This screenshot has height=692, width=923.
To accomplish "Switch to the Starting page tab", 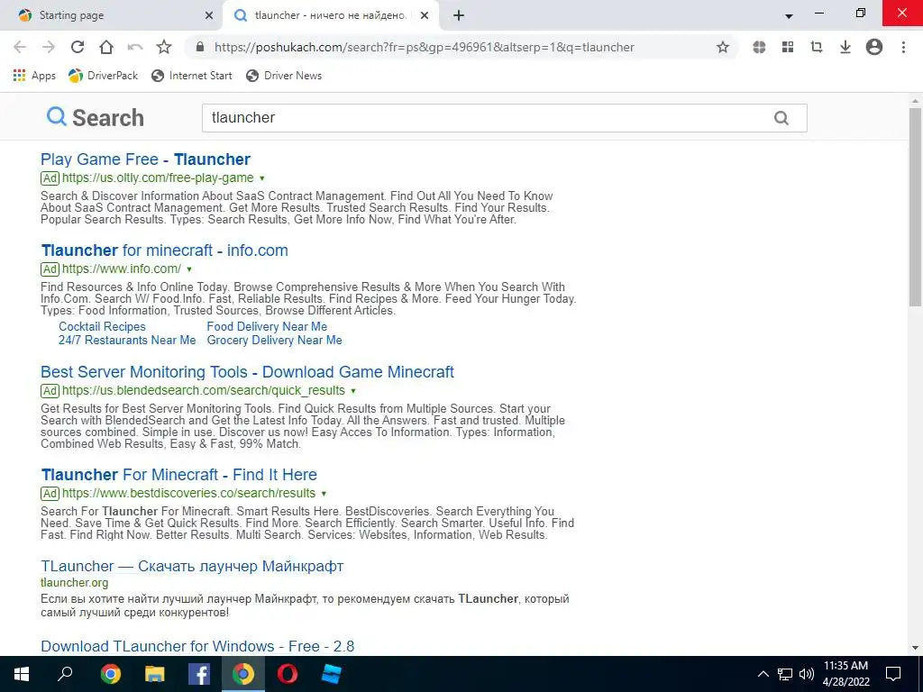I will pyautogui.click(x=112, y=15).
